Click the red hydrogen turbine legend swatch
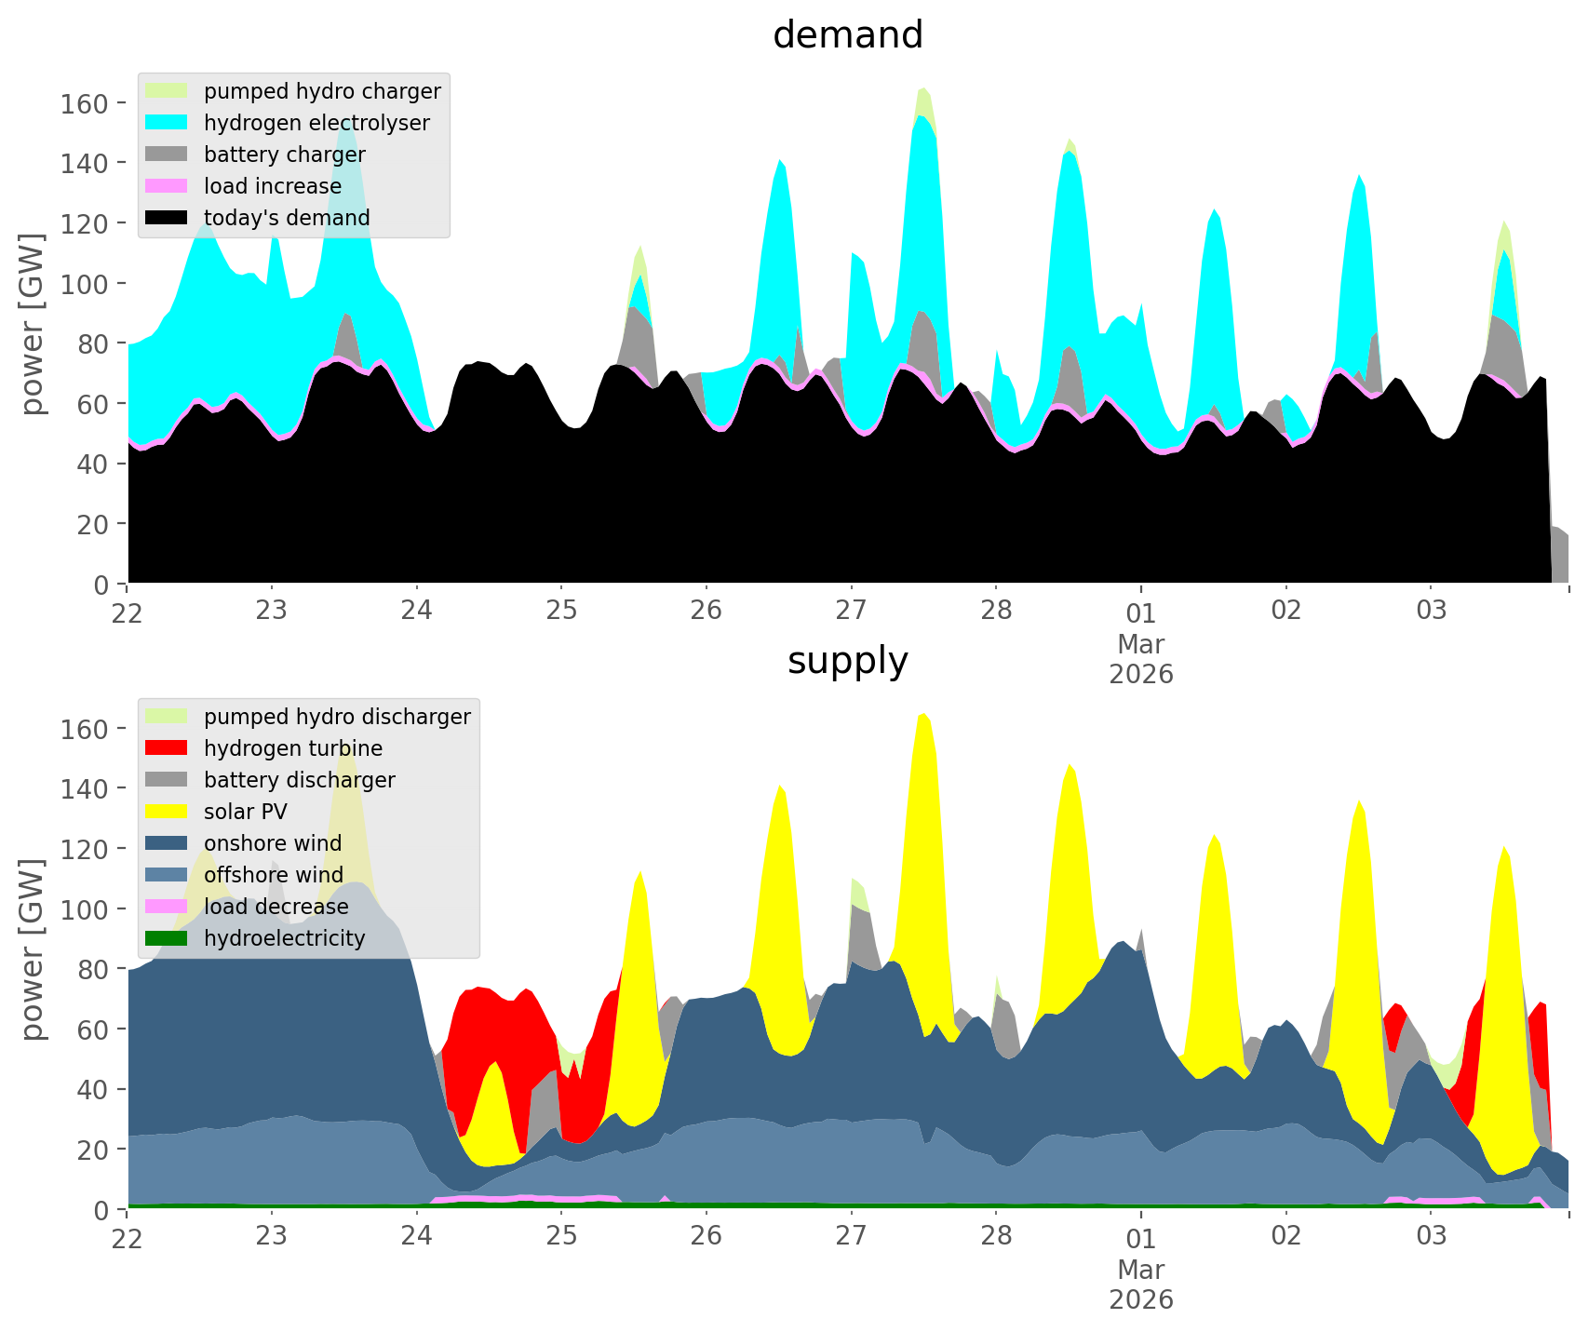 point(168,748)
